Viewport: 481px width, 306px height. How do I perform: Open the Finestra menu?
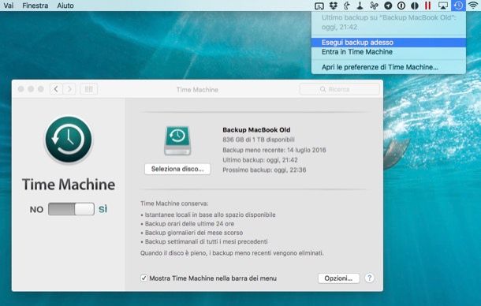35,6
